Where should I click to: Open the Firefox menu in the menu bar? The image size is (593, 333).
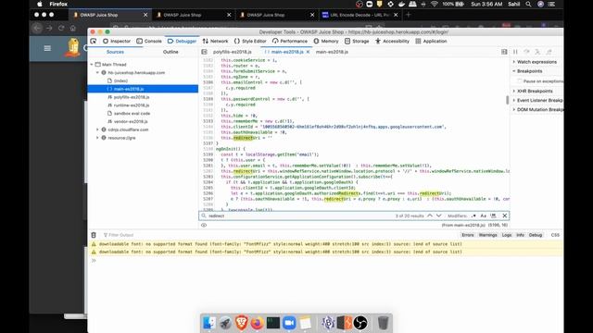58,4
